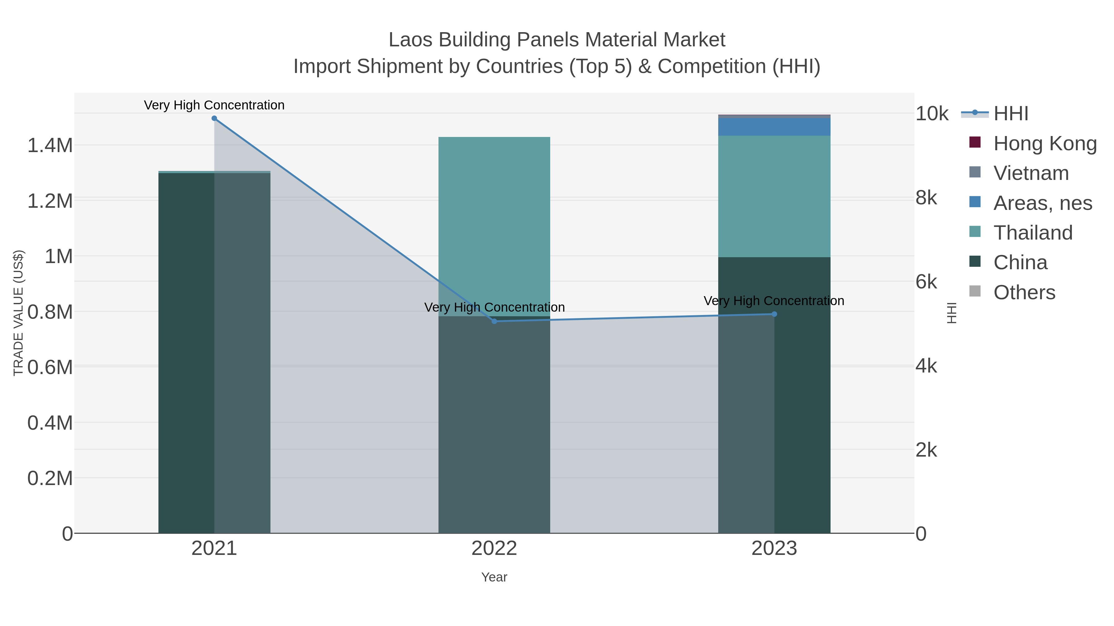
Task: Toggle China series in legend
Action: pos(1008,263)
